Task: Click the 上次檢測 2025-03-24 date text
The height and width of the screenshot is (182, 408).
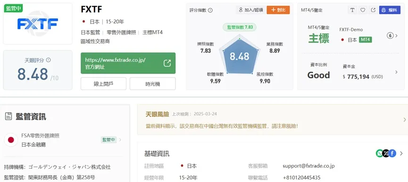Action: pyautogui.click(x=194, y=114)
